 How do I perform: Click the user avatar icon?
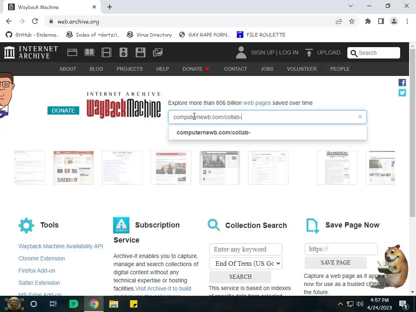point(241,52)
